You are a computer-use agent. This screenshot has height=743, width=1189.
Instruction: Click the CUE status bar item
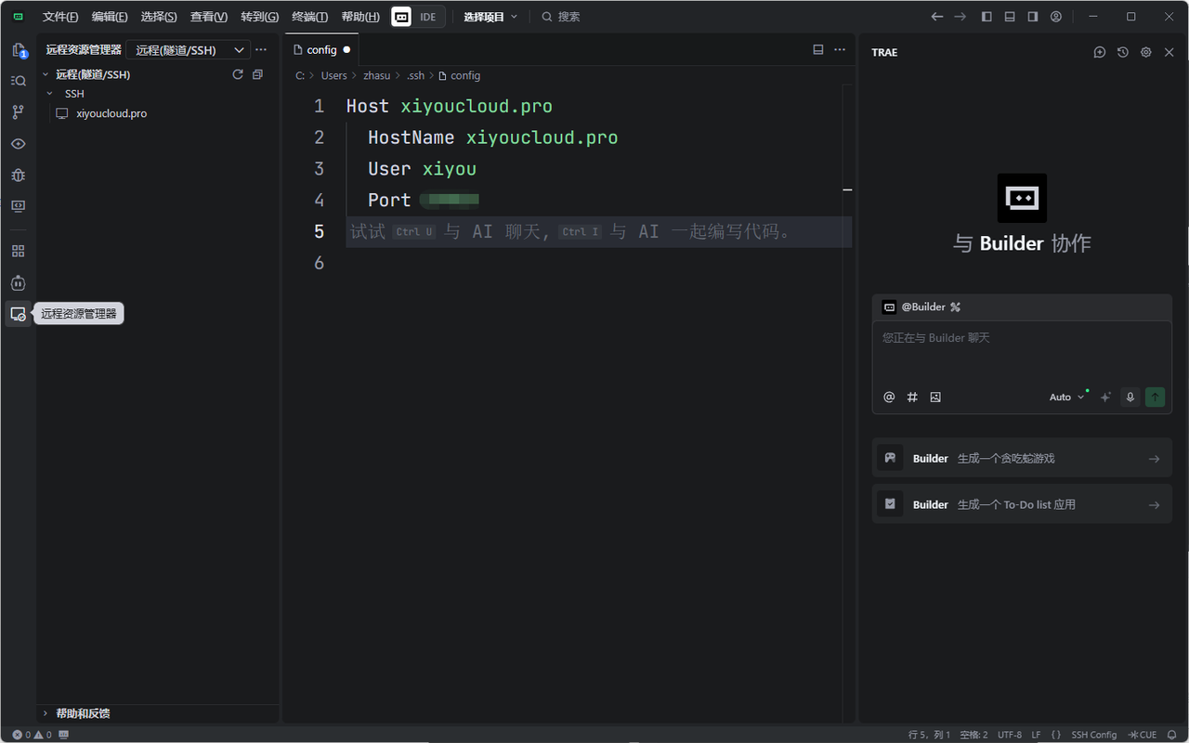[x=1143, y=735]
